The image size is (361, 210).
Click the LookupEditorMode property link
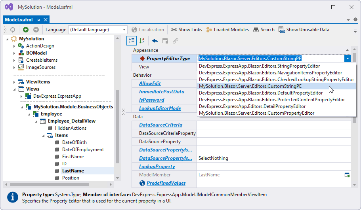[x=160, y=108]
